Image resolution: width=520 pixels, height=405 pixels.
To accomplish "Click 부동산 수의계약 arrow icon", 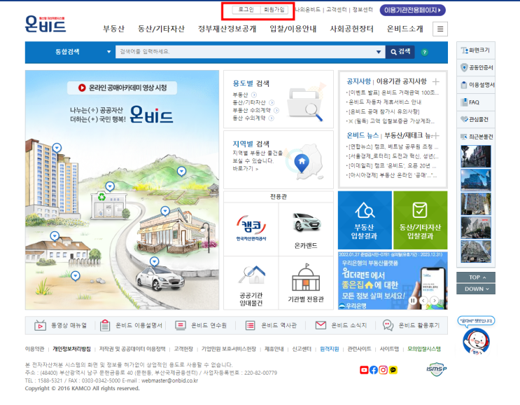I will tap(276, 110).
